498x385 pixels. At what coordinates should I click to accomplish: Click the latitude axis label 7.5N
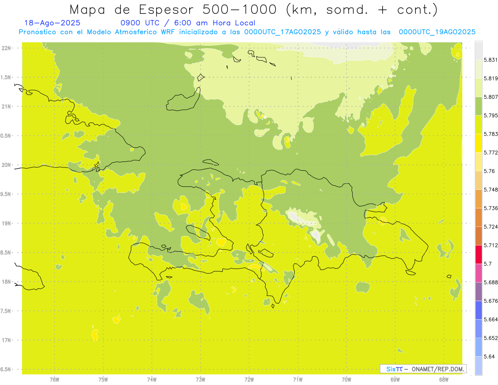click(6, 311)
